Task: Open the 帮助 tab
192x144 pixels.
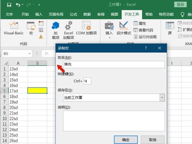Action: [149, 14]
